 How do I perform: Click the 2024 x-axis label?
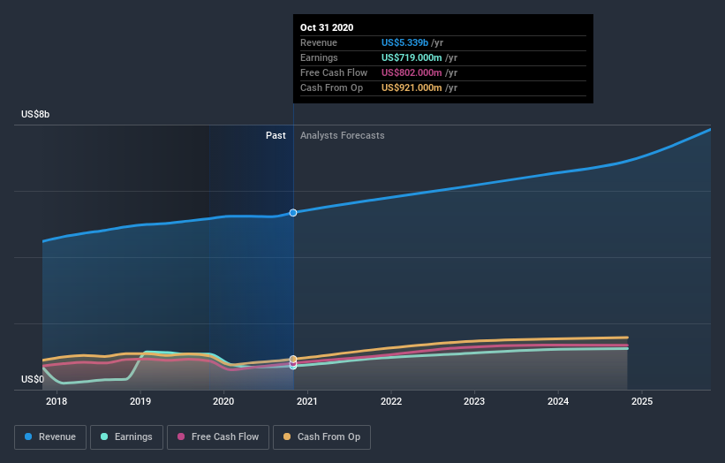click(558, 401)
